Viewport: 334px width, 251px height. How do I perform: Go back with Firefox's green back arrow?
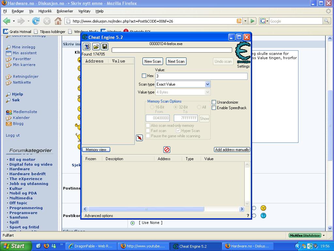point(7,21)
